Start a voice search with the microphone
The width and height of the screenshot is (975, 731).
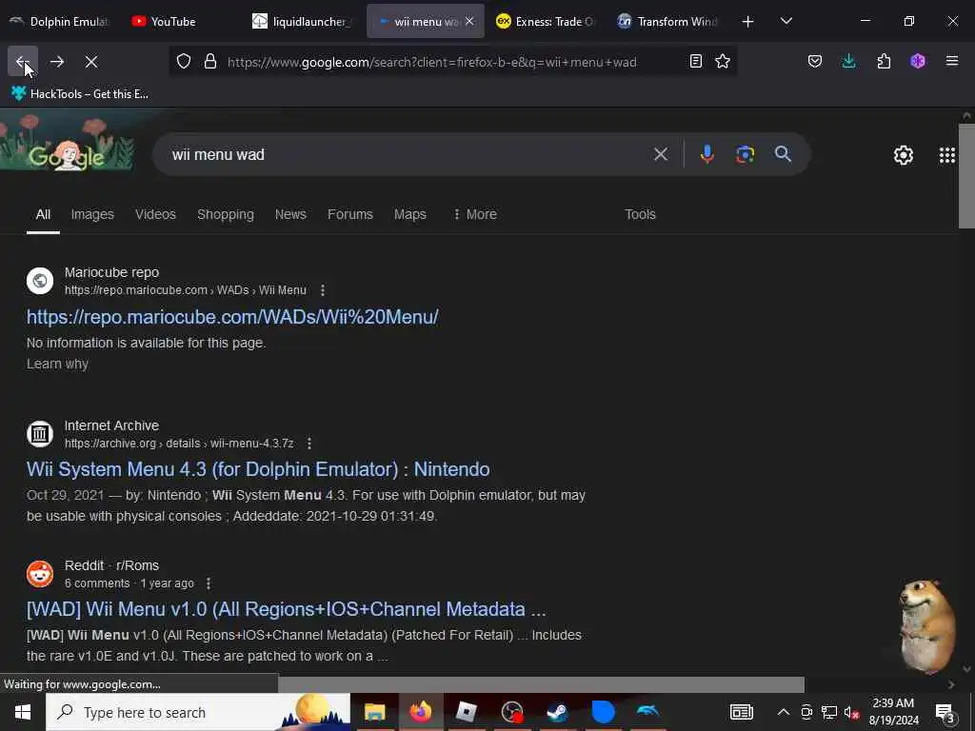click(x=707, y=154)
